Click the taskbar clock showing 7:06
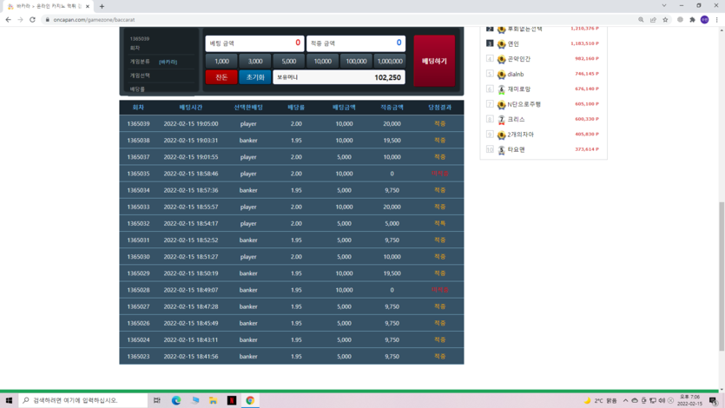This screenshot has width=725, height=408. pyautogui.click(x=689, y=400)
